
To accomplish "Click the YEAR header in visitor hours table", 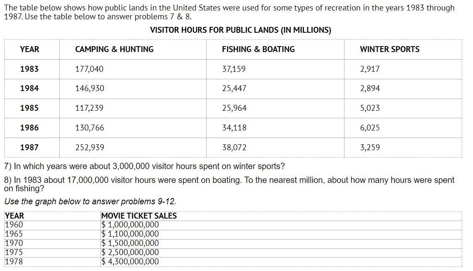I will point(29,49).
